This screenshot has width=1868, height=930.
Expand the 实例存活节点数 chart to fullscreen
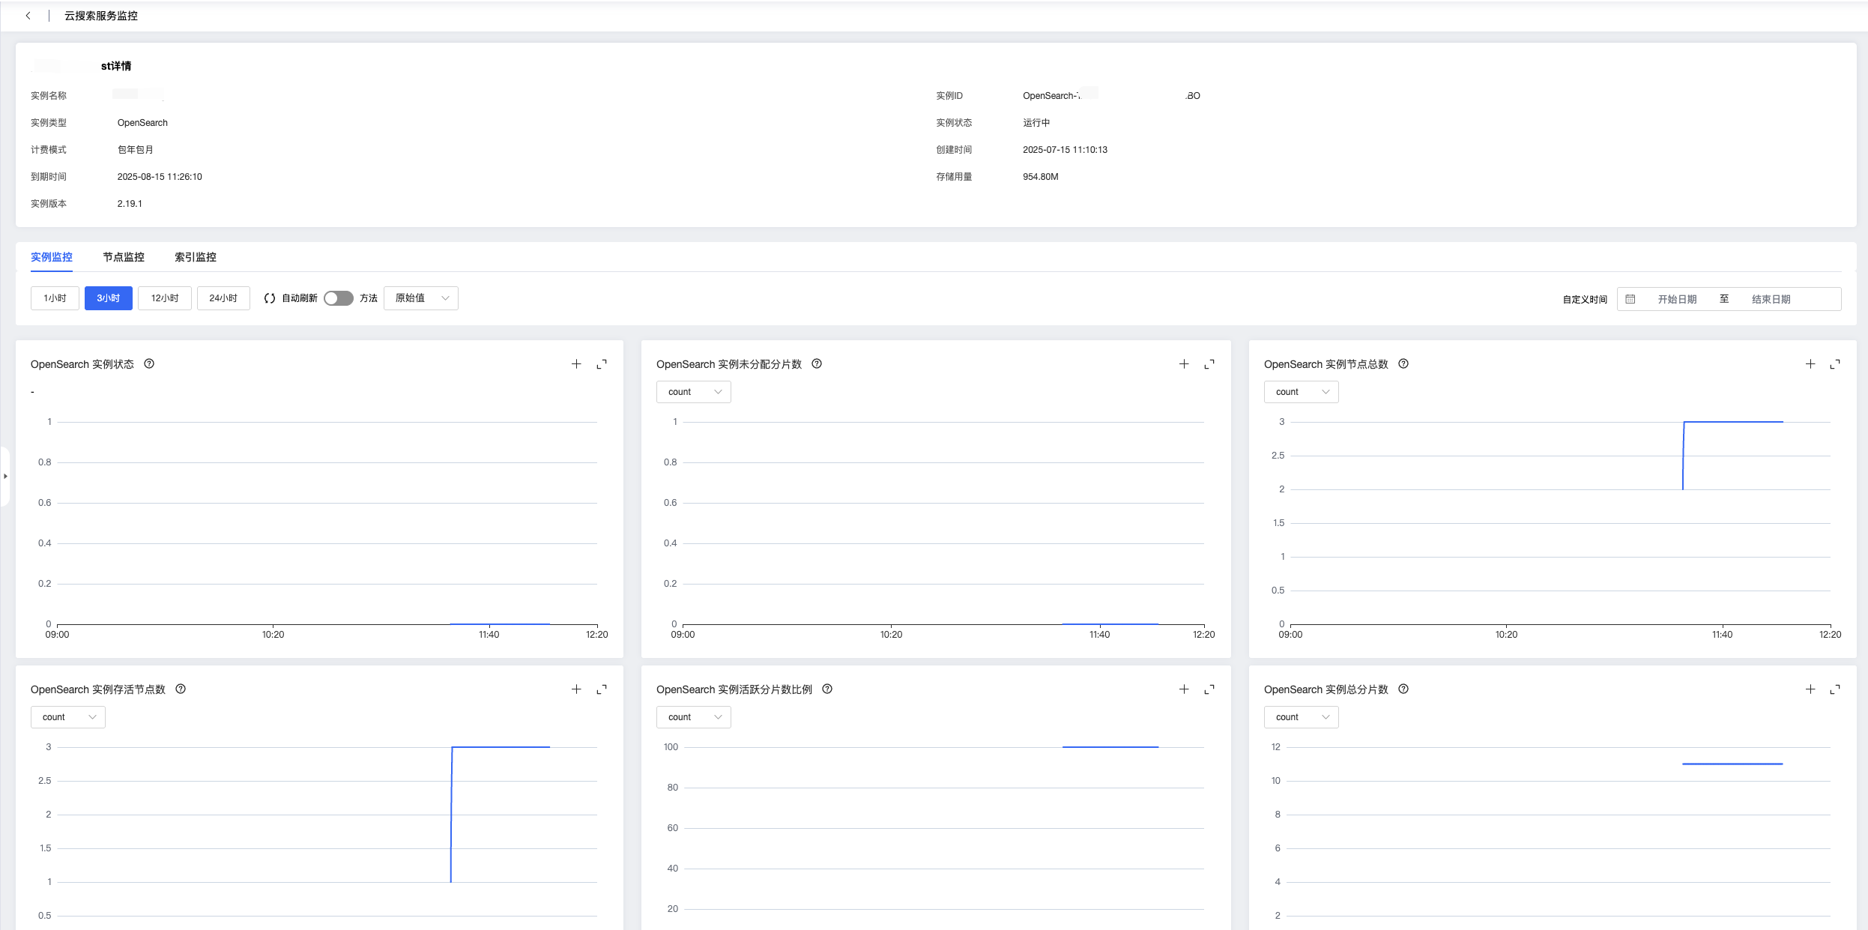click(602, 689)
